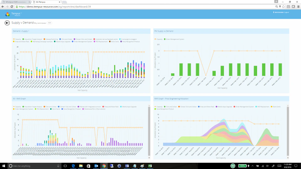This screenshot has height=169, width=301.
Task: Toggle Warehouse Pick-n-Pack solution in IM RAR legend
Action: coord(94,109)
